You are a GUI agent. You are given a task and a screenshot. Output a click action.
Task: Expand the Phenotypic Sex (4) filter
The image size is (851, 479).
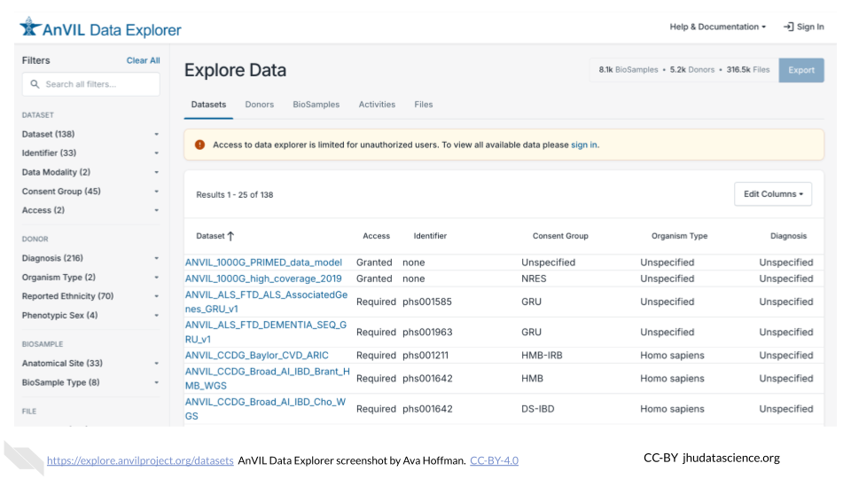(x=90, y=315)
